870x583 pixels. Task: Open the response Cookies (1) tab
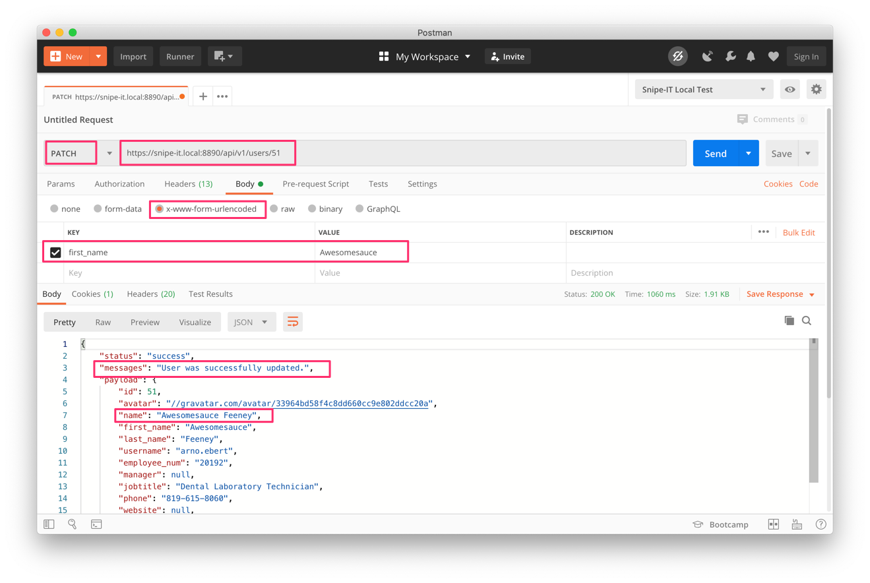(92, 294)
